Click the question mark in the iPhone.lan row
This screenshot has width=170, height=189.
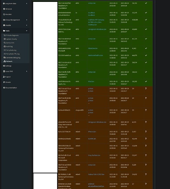pos(146,132)
